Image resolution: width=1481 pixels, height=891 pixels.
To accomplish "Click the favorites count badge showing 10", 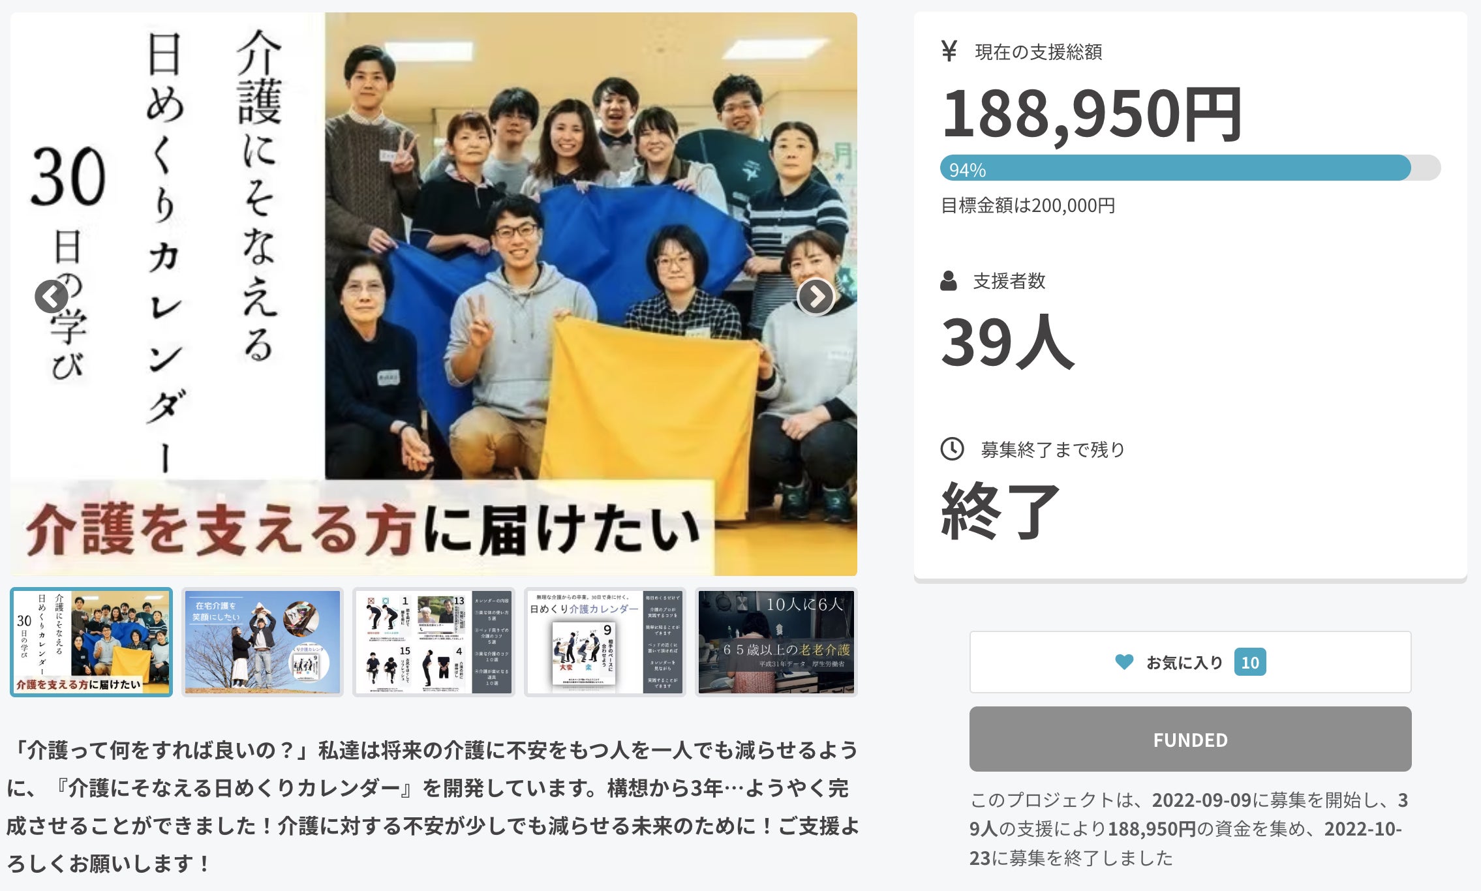I will (x=1249, y=662).
